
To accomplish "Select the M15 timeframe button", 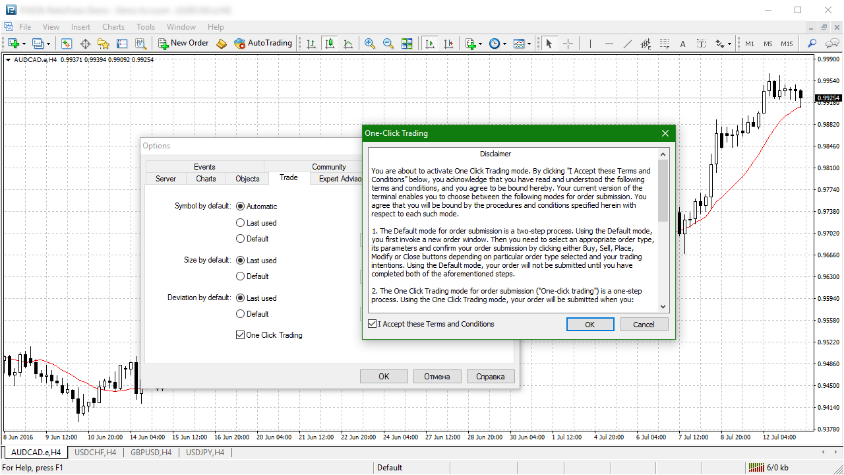I will [787, 44].
